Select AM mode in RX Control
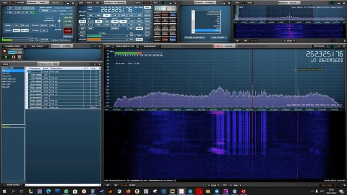This screenshot has width=347, height=195. pos(91,16)
